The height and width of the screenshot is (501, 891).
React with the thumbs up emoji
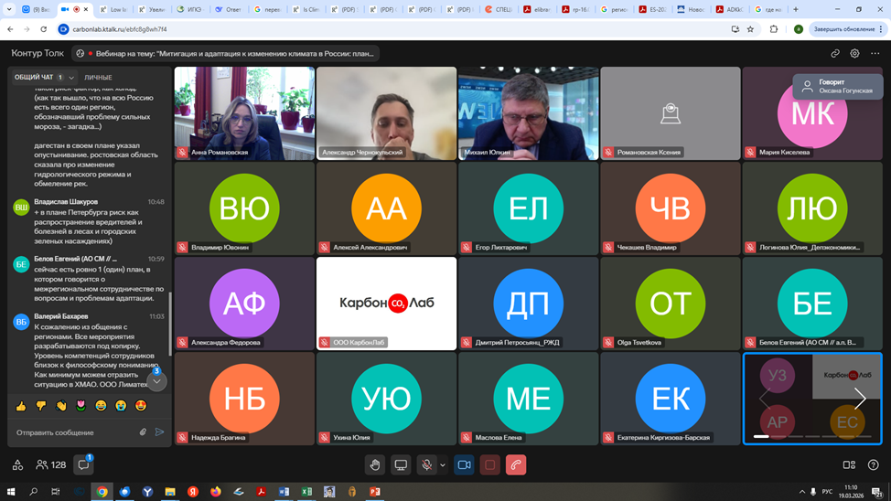[x=21, y=406]
